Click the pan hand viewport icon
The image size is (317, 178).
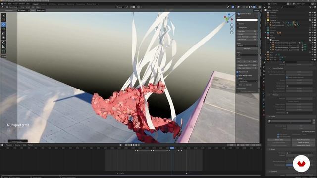click(232, 29)
